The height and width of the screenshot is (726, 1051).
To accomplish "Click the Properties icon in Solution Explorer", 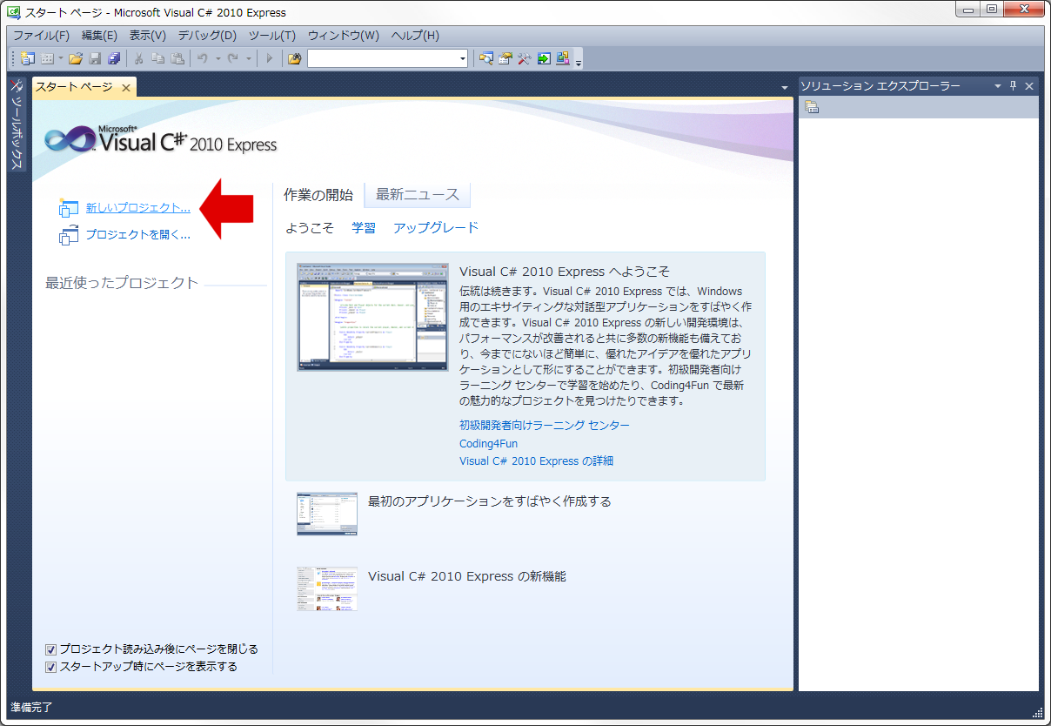I will coord(812,107).
